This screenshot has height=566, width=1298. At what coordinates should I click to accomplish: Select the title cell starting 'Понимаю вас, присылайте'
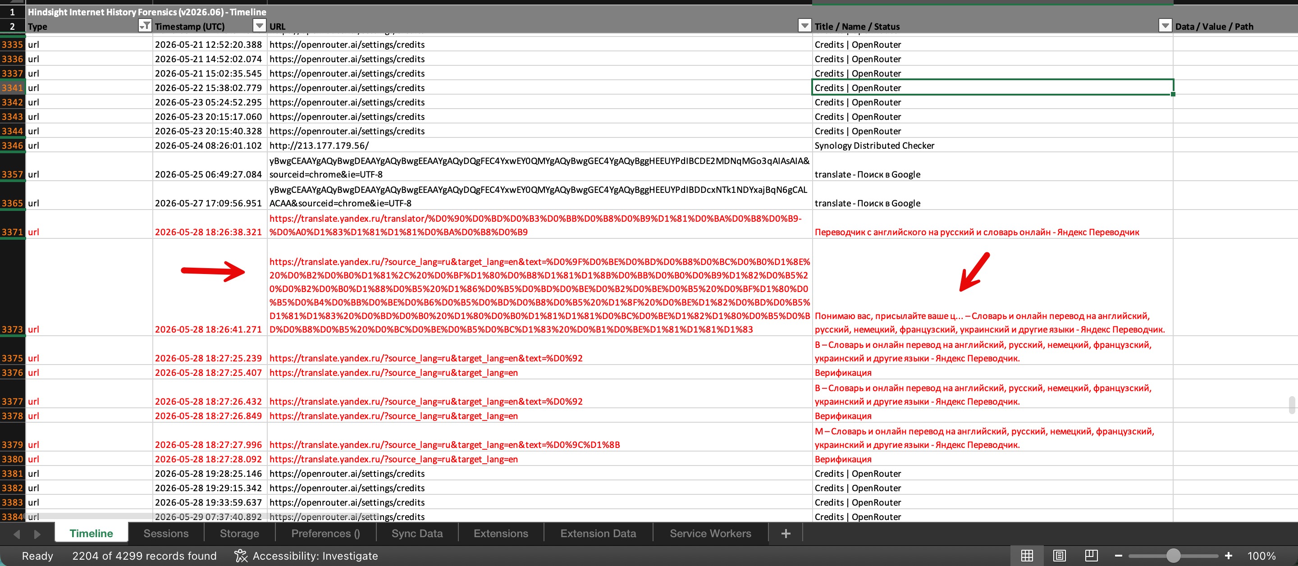point(992,288)
